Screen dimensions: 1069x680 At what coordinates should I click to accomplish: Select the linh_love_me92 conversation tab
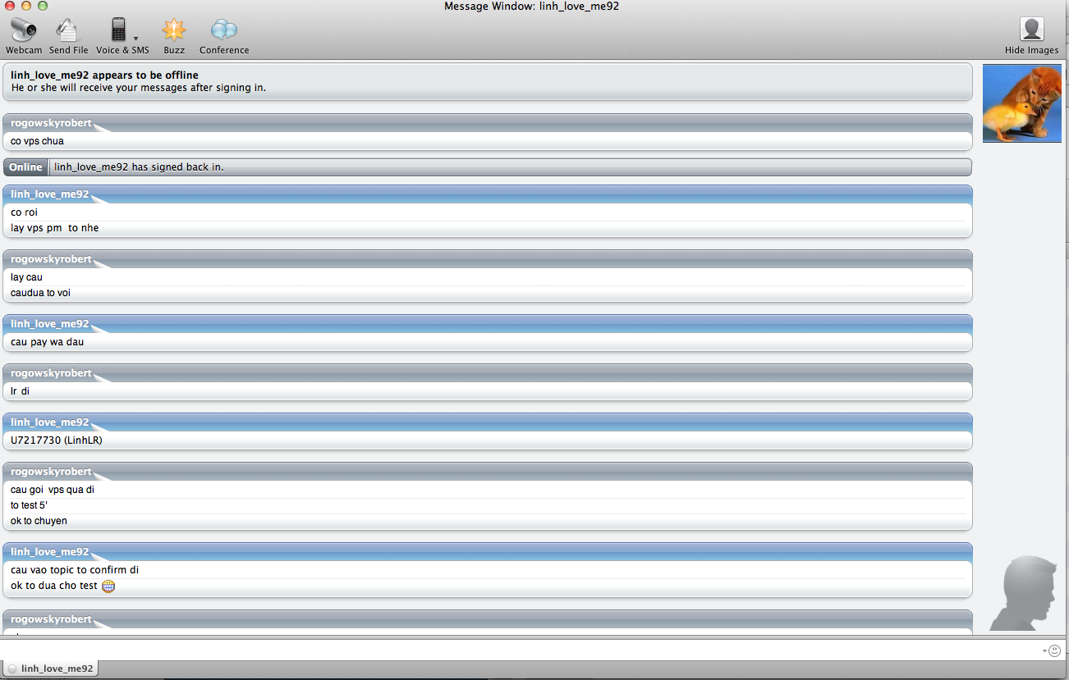click(51, 669)
